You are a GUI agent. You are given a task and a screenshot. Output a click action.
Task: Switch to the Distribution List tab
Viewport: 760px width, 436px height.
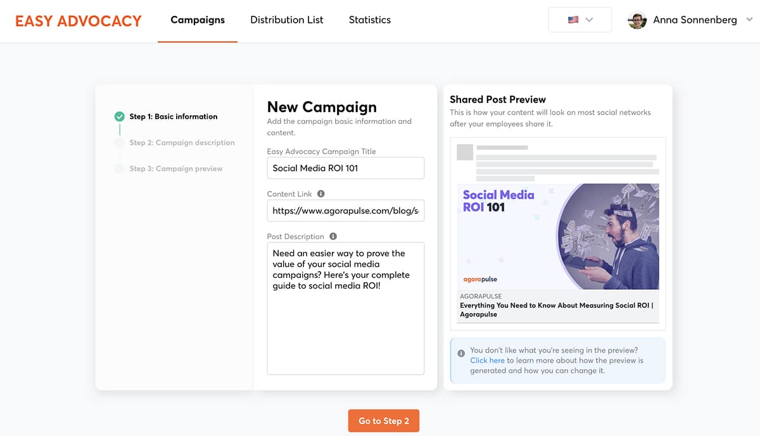pyautogui.click(x=286, y=20)
